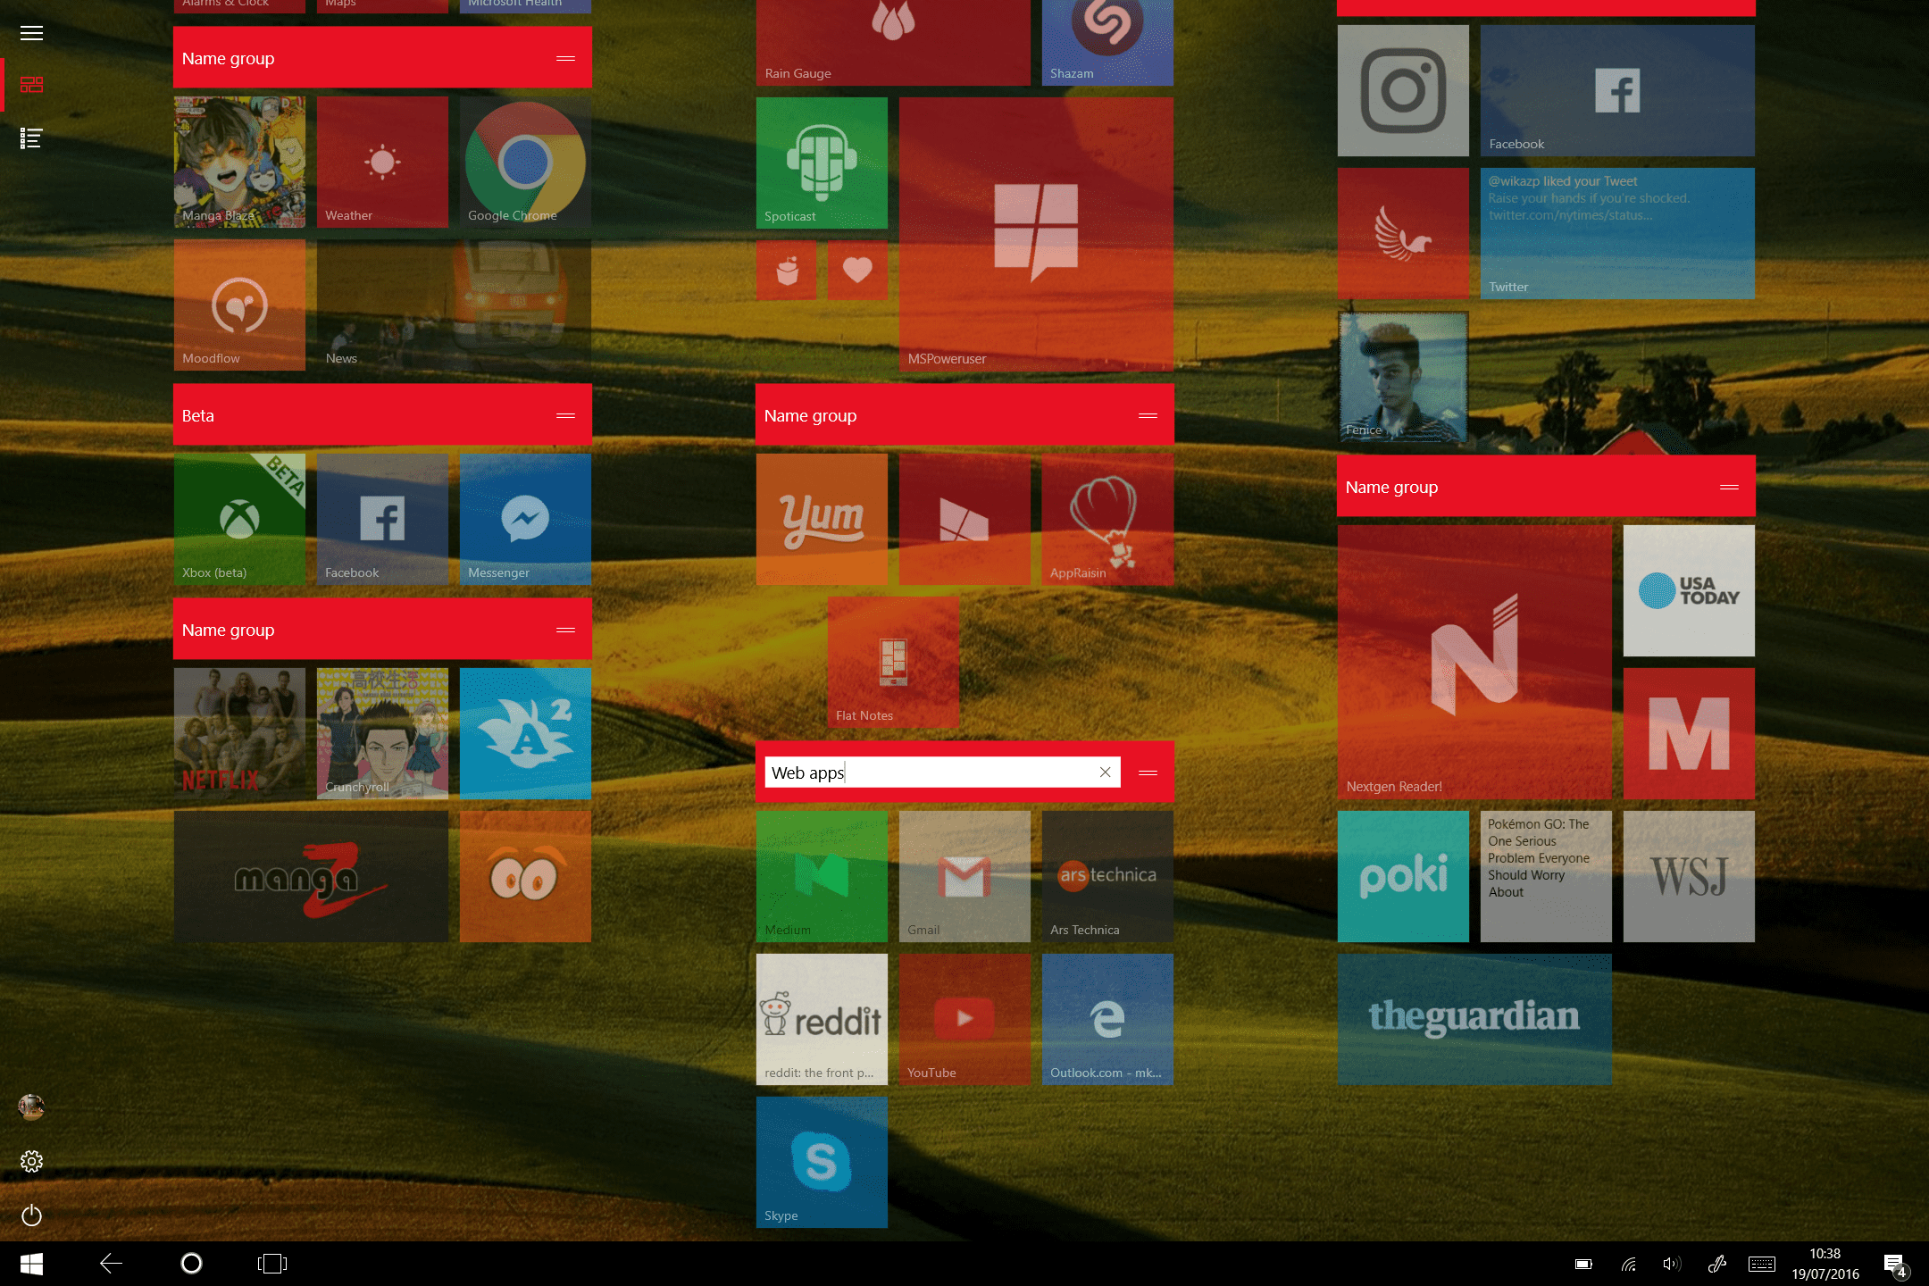Viewport: 1929px width, 1286px height.
Task: Switch to the pinned tiles view
Action: pos(31,85)
